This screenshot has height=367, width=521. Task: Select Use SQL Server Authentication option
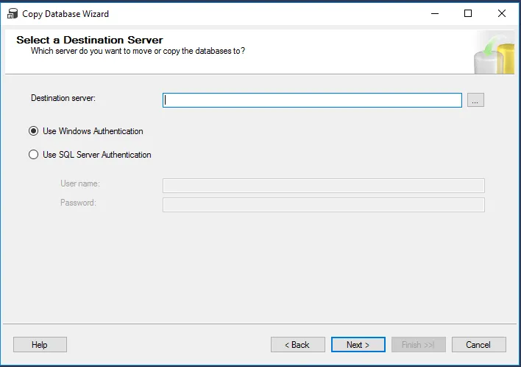(33, 155)
